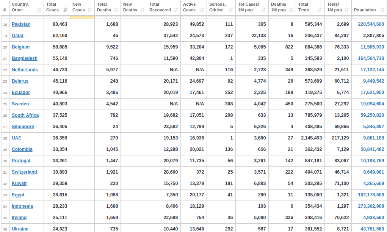Open the Sweden country link
This screenshot has height=232, width=387.
coord(20,103)
